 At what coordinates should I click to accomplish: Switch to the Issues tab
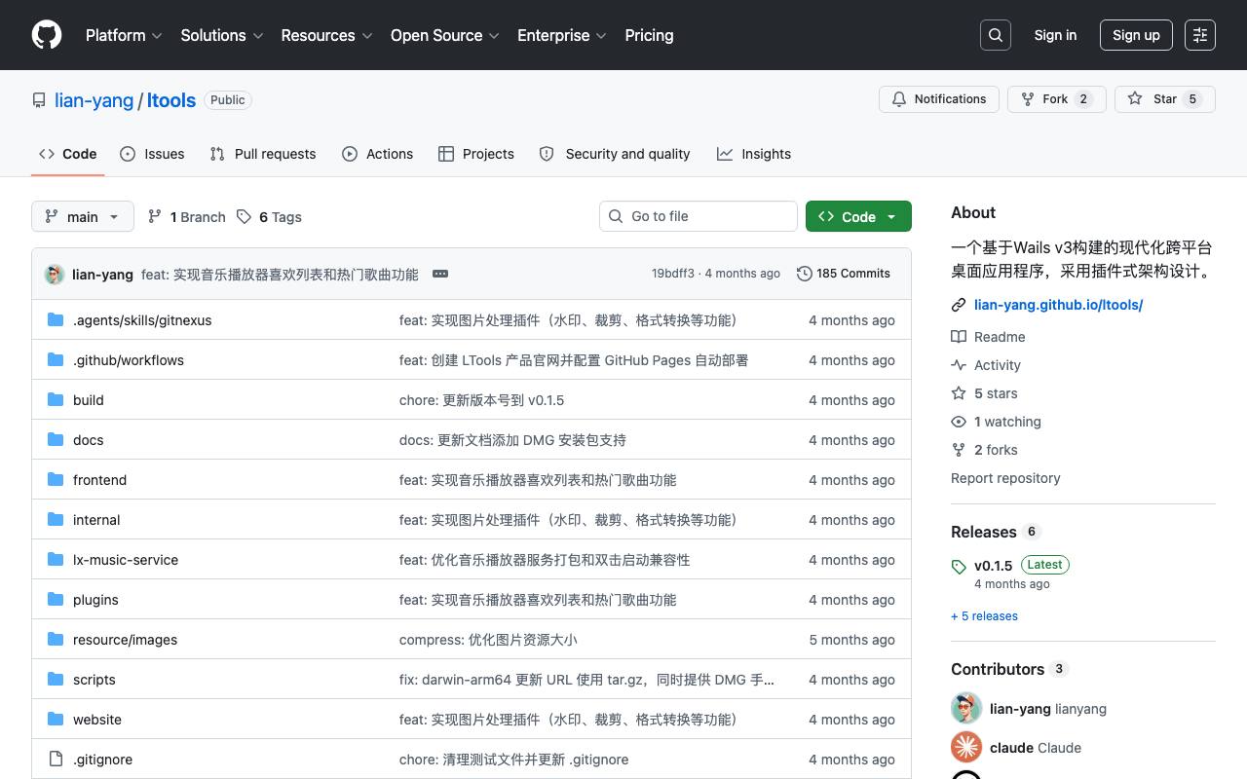(x=152, y=154)
